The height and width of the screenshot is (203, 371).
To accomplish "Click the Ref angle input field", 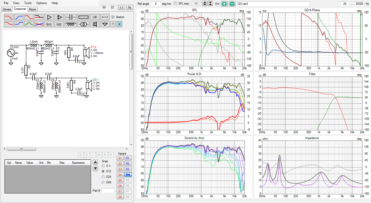I will point(156,3).
